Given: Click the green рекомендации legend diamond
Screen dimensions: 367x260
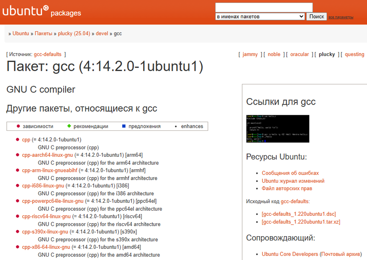Looking at the screenshot, I should coord(69,126).
